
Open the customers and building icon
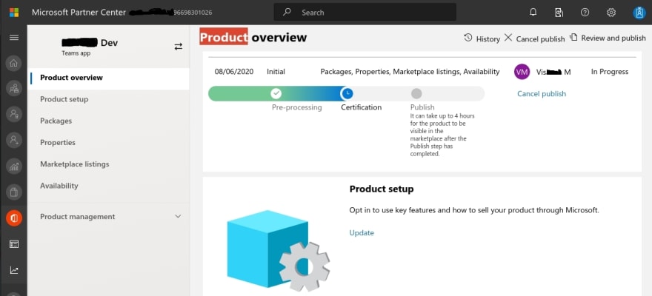point(14,89)
